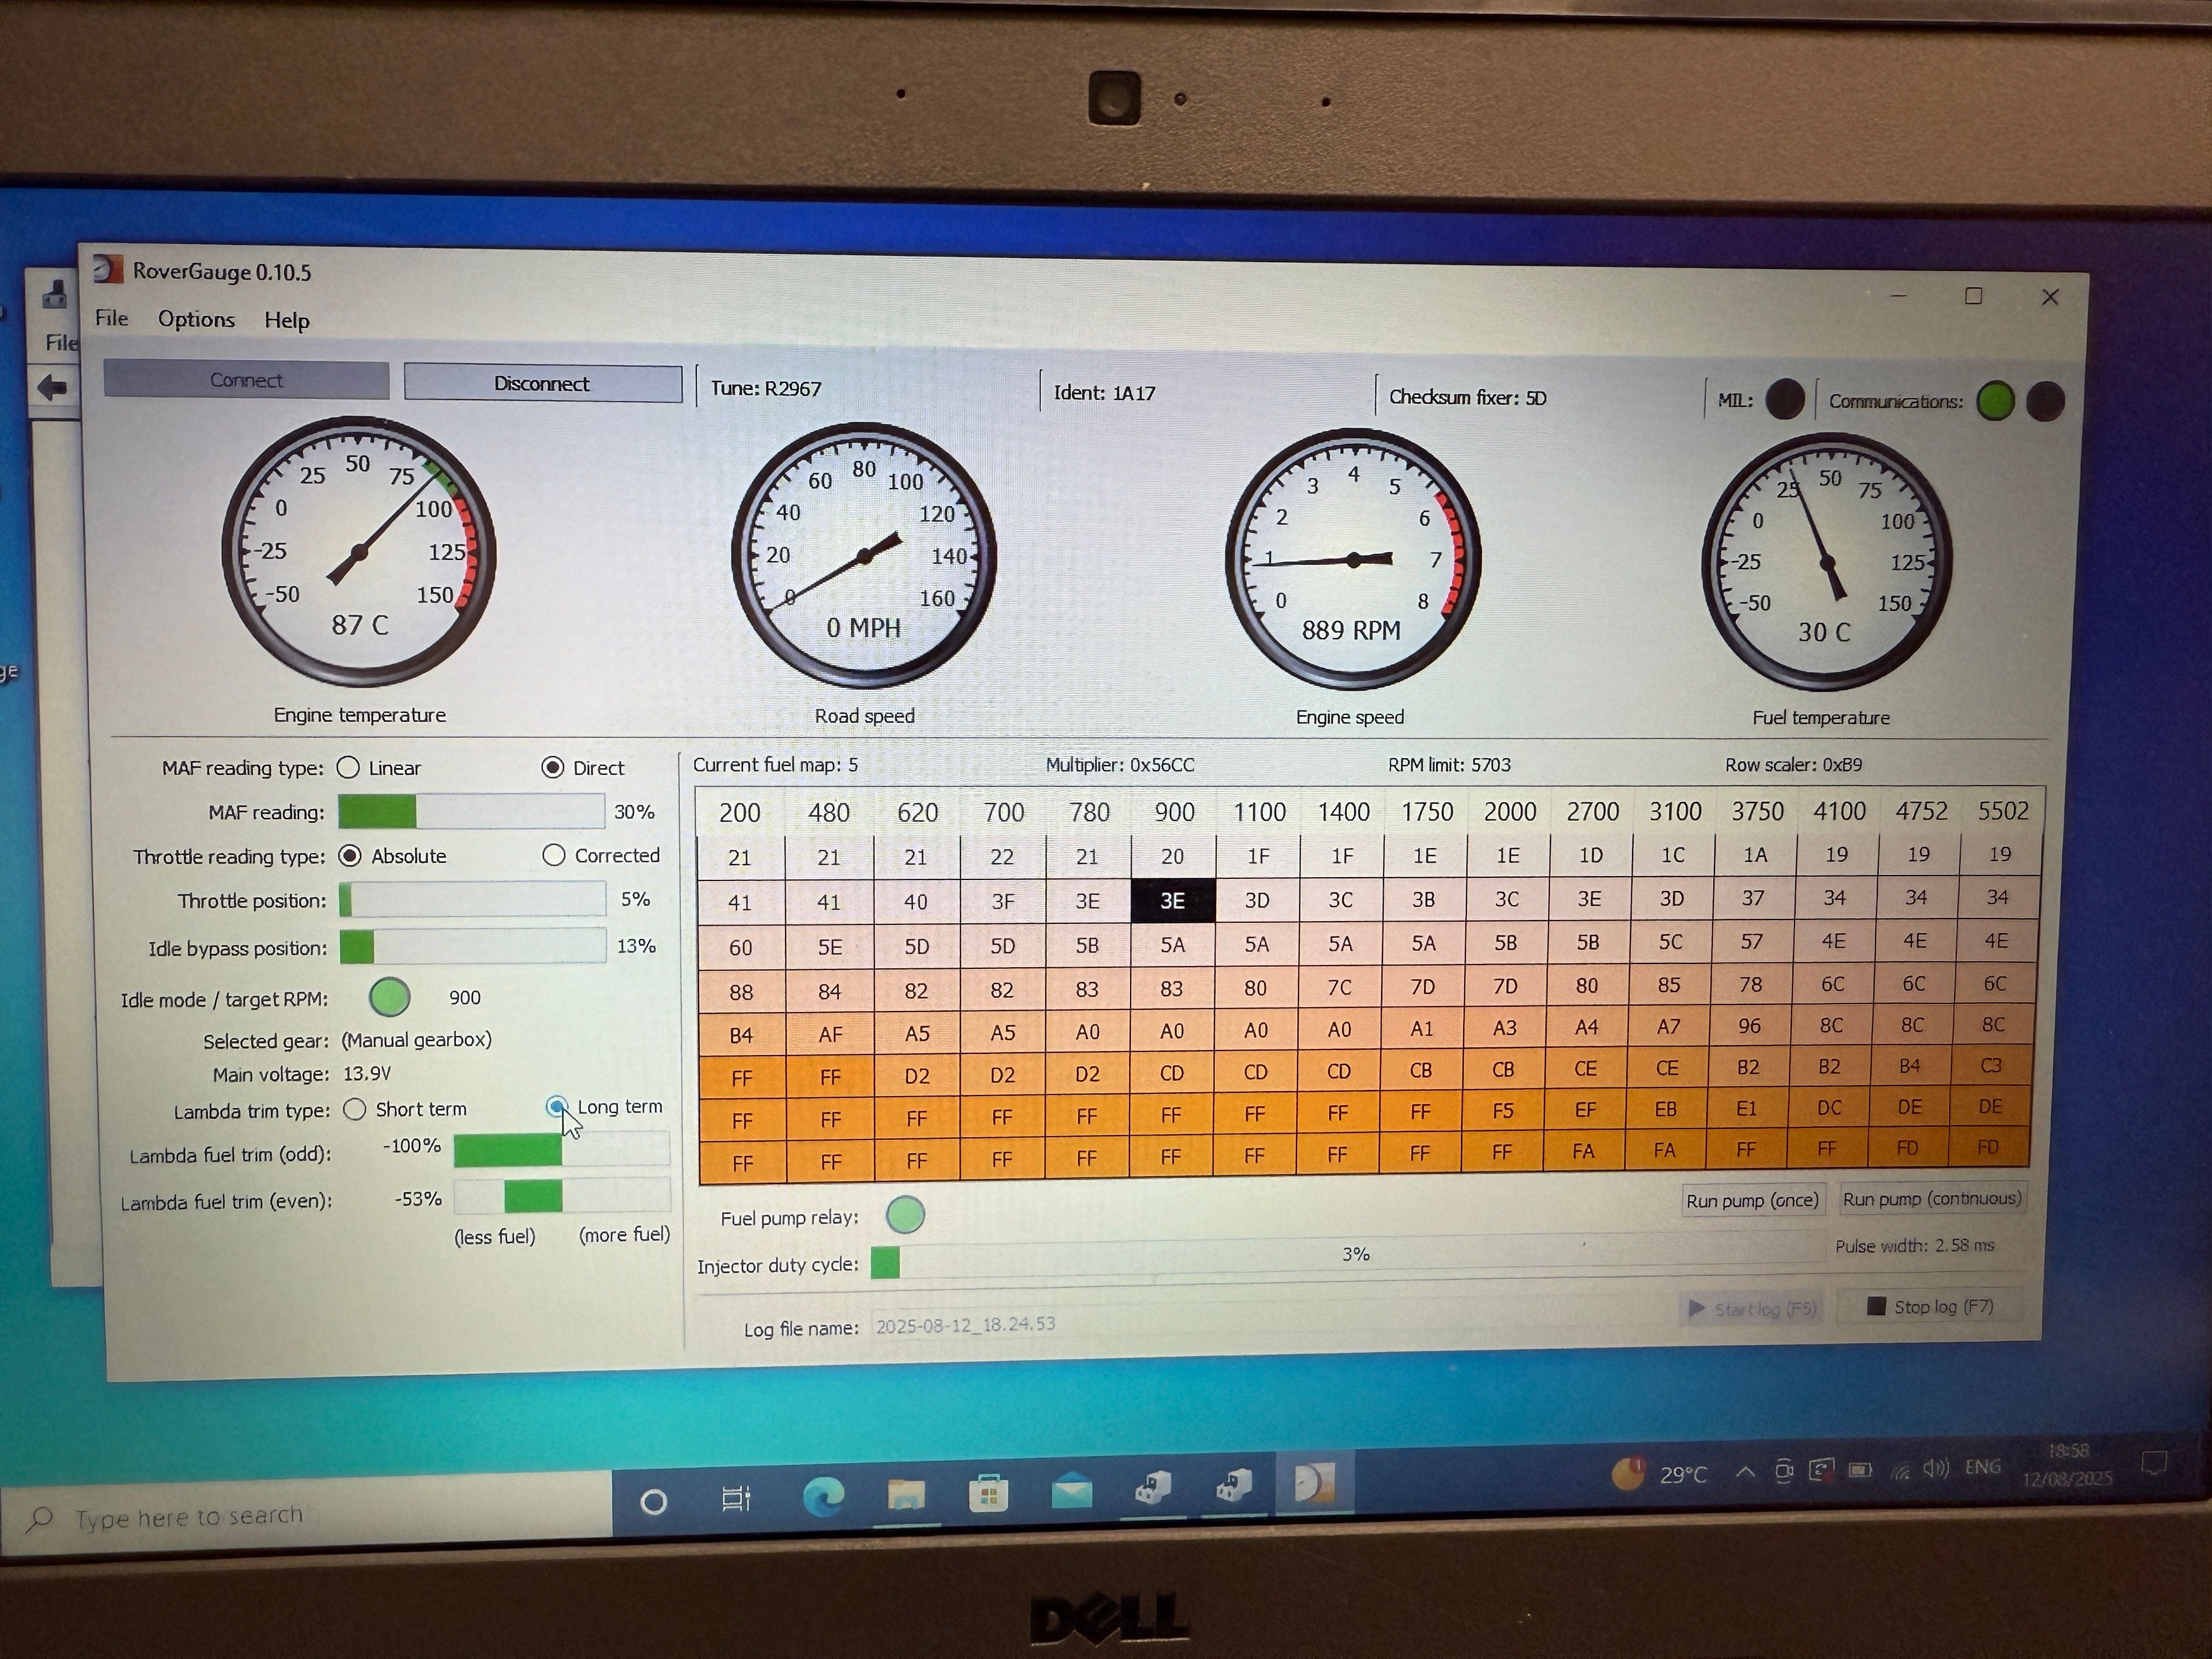Viewport: 2212px width, 1659px height.
Task: Click the idle mode green indicator
Action: (x=389, y=996)
